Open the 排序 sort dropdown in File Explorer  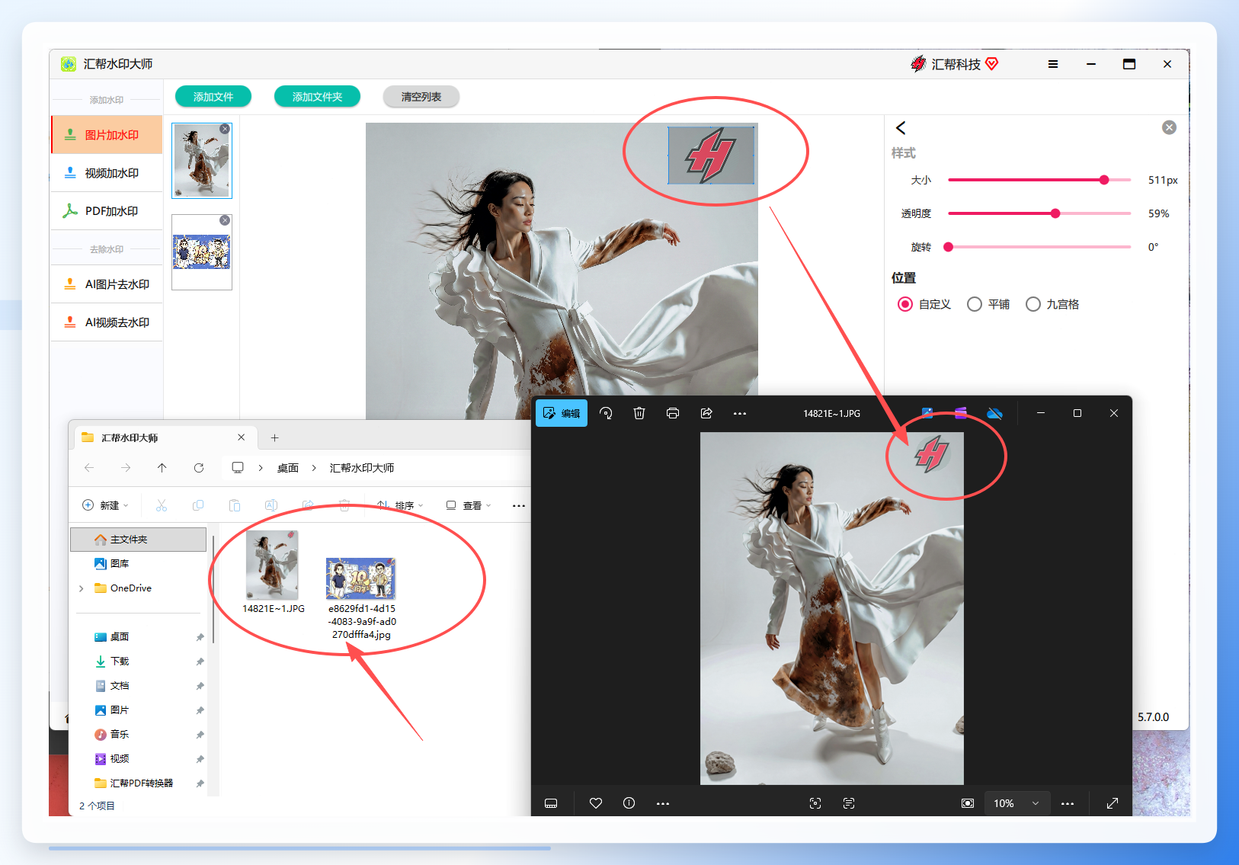pyautogui.click(x=400, y=505)
